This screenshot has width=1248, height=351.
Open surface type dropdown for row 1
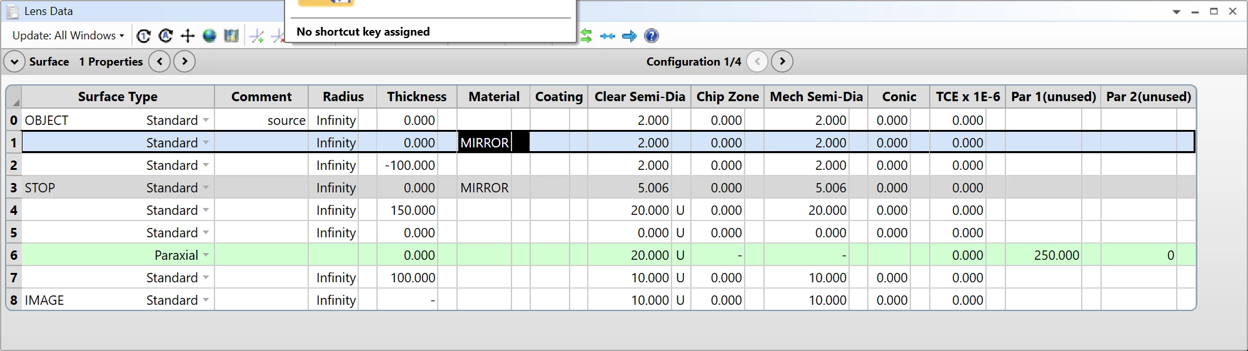[x=206, y=142]
